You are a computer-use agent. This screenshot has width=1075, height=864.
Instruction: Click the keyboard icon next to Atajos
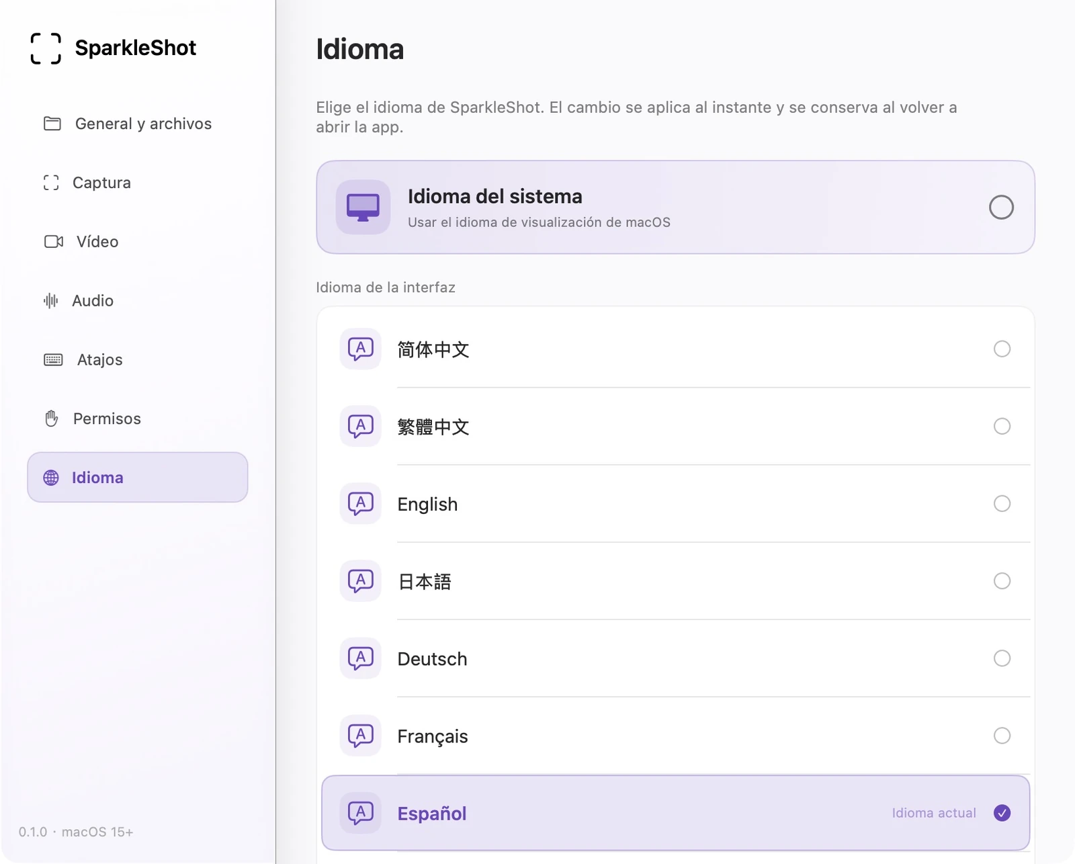pos(53,359)
